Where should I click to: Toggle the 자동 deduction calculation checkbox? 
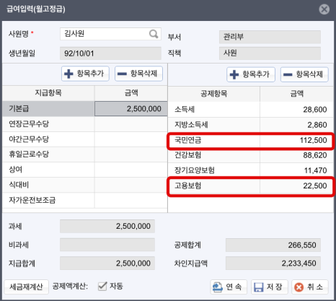click(x=102, y=287)
